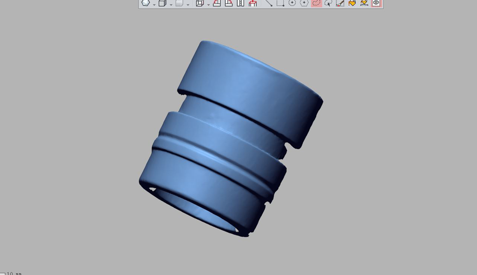477x275 pixels.
Task: Open the dropdown arrow beside the hexagon icon
Action: [x=154, y=4]
